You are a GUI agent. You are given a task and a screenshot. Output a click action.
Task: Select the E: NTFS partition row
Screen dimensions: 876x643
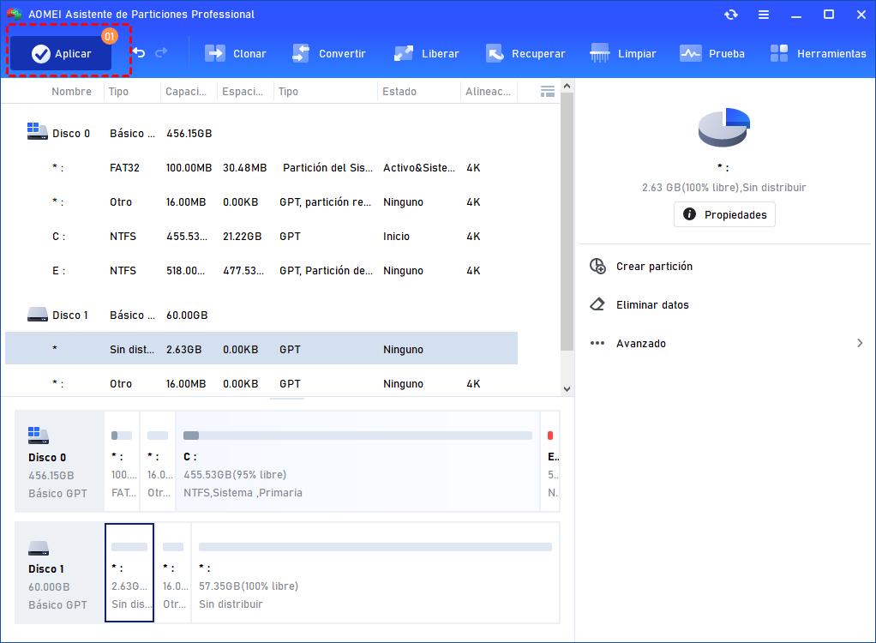pos(261,271)
